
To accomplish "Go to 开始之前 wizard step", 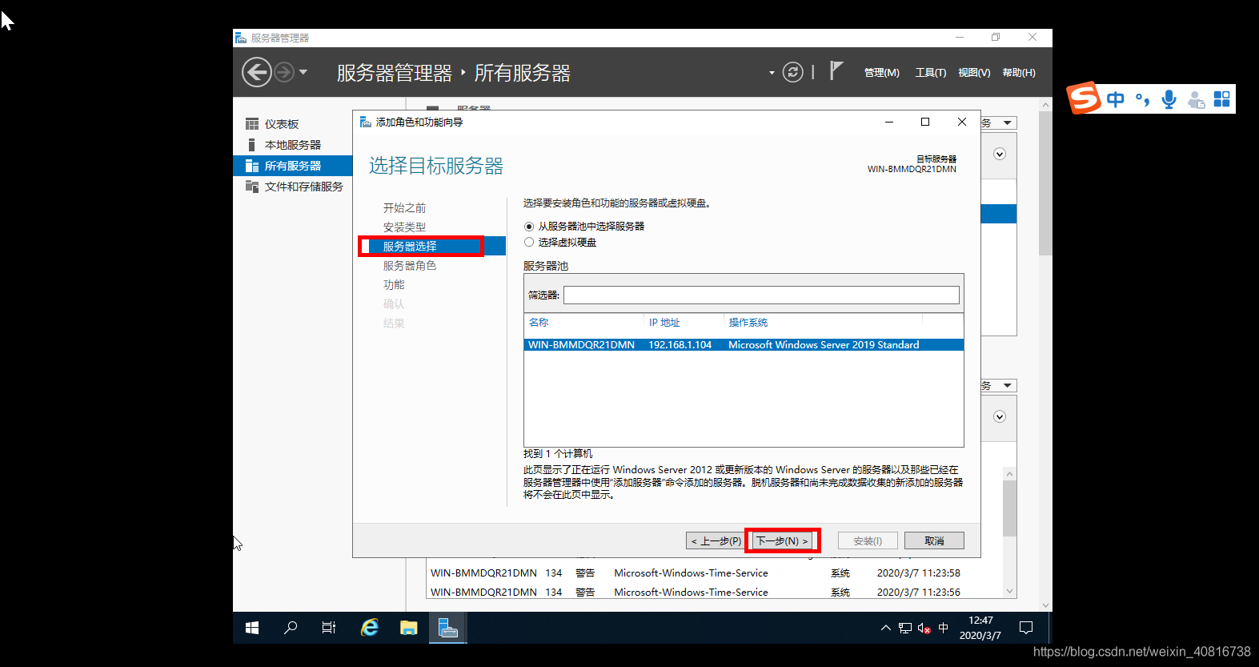I will click(404, 208).
